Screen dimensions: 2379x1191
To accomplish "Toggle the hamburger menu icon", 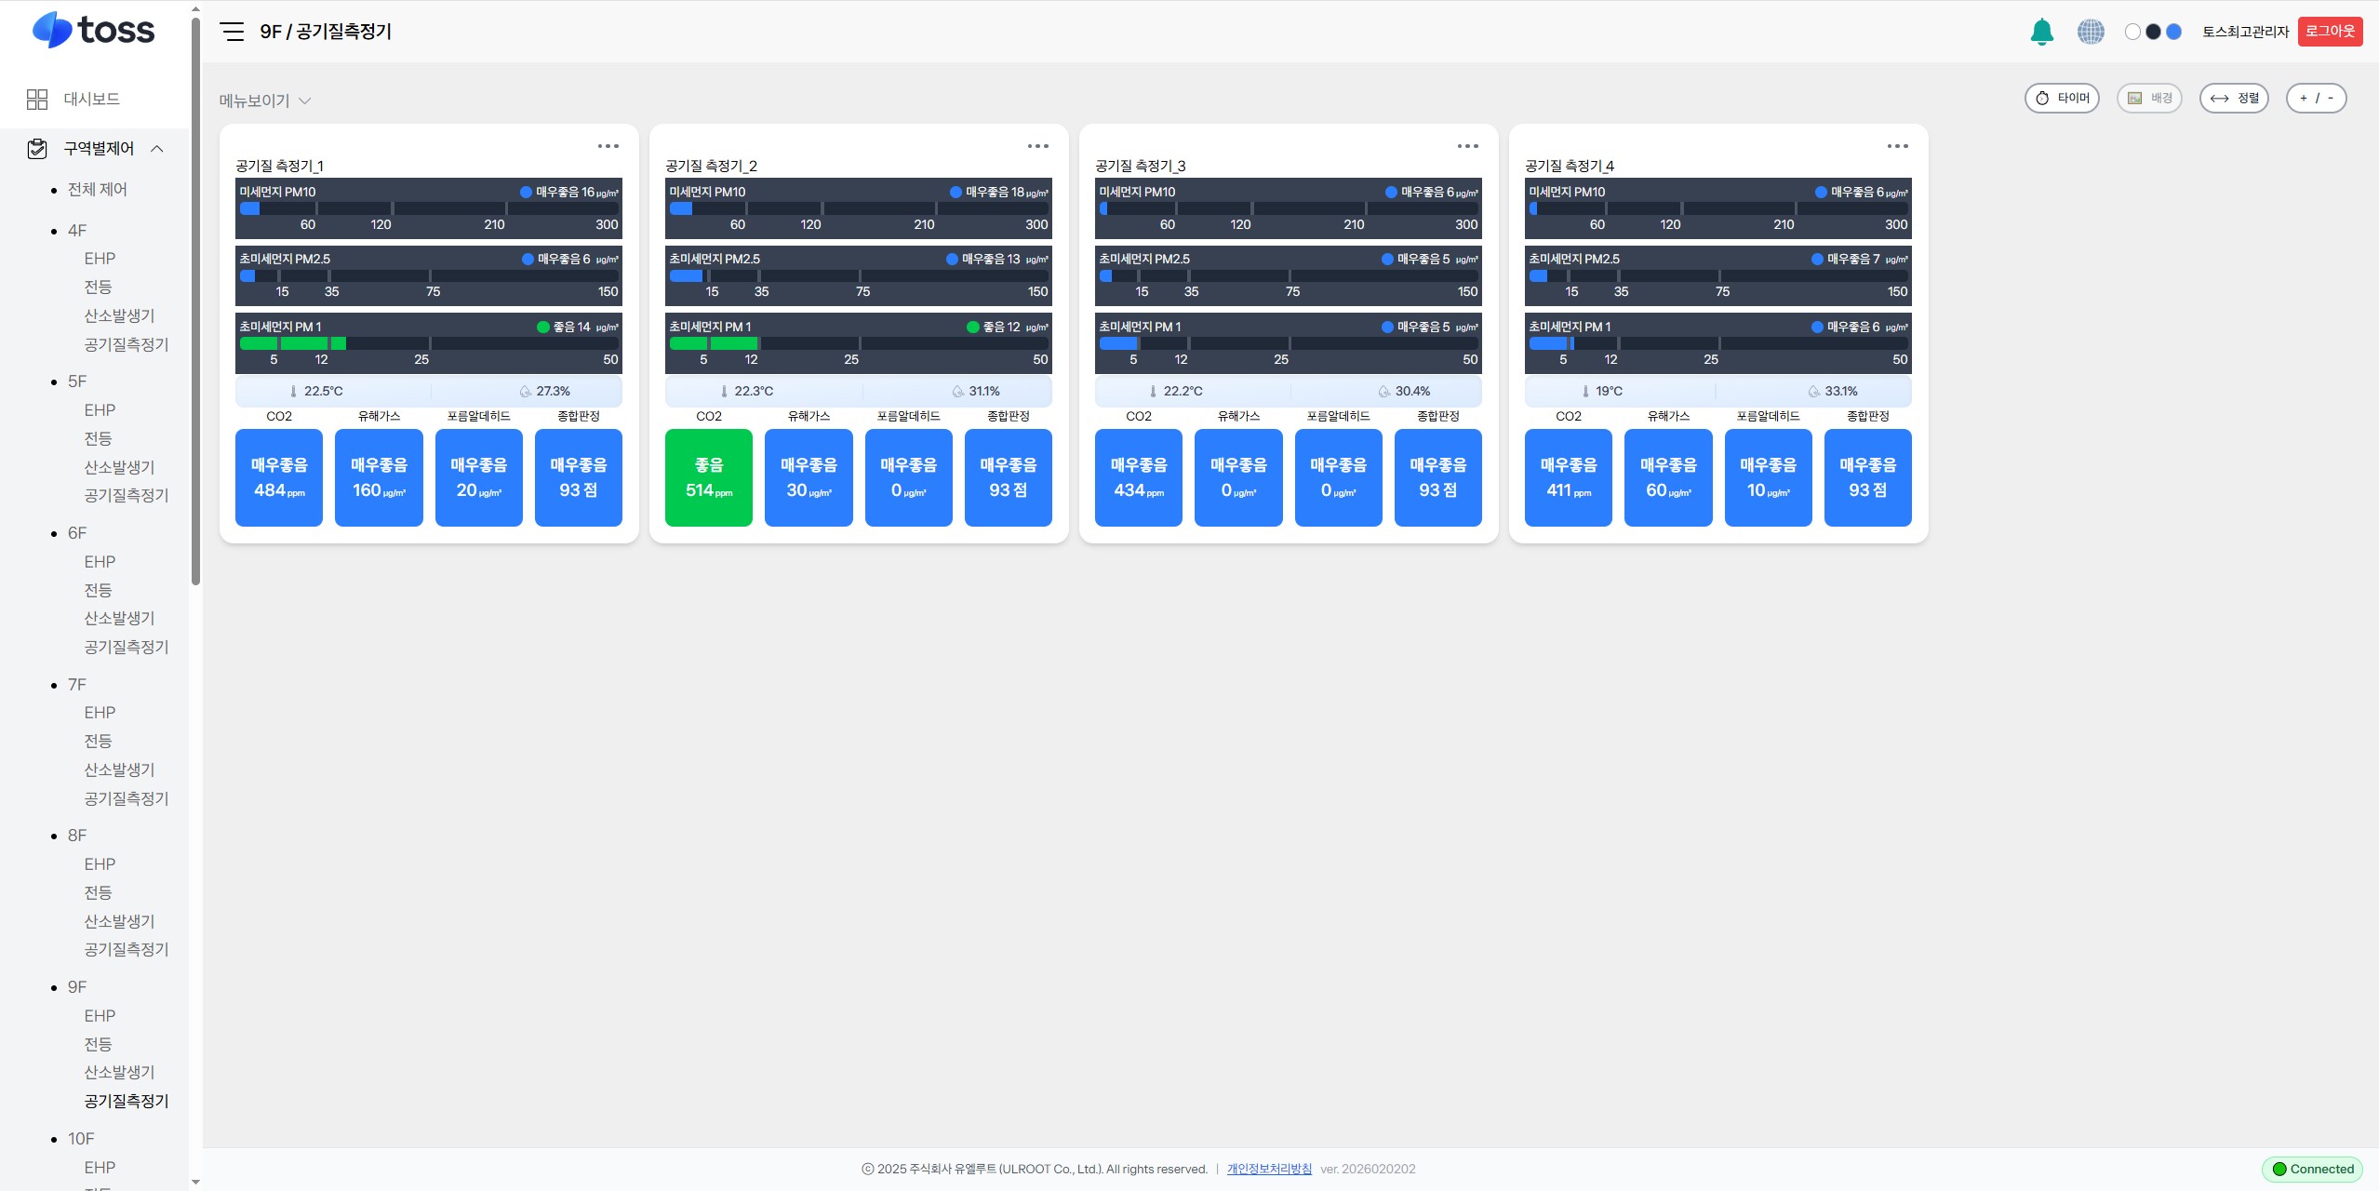I will pos(232,32).
